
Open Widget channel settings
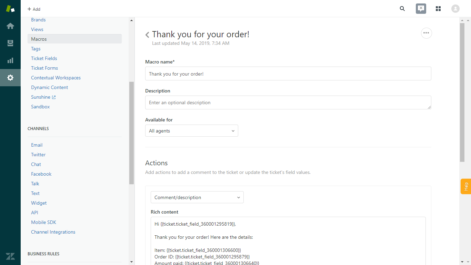pos(39,203)
